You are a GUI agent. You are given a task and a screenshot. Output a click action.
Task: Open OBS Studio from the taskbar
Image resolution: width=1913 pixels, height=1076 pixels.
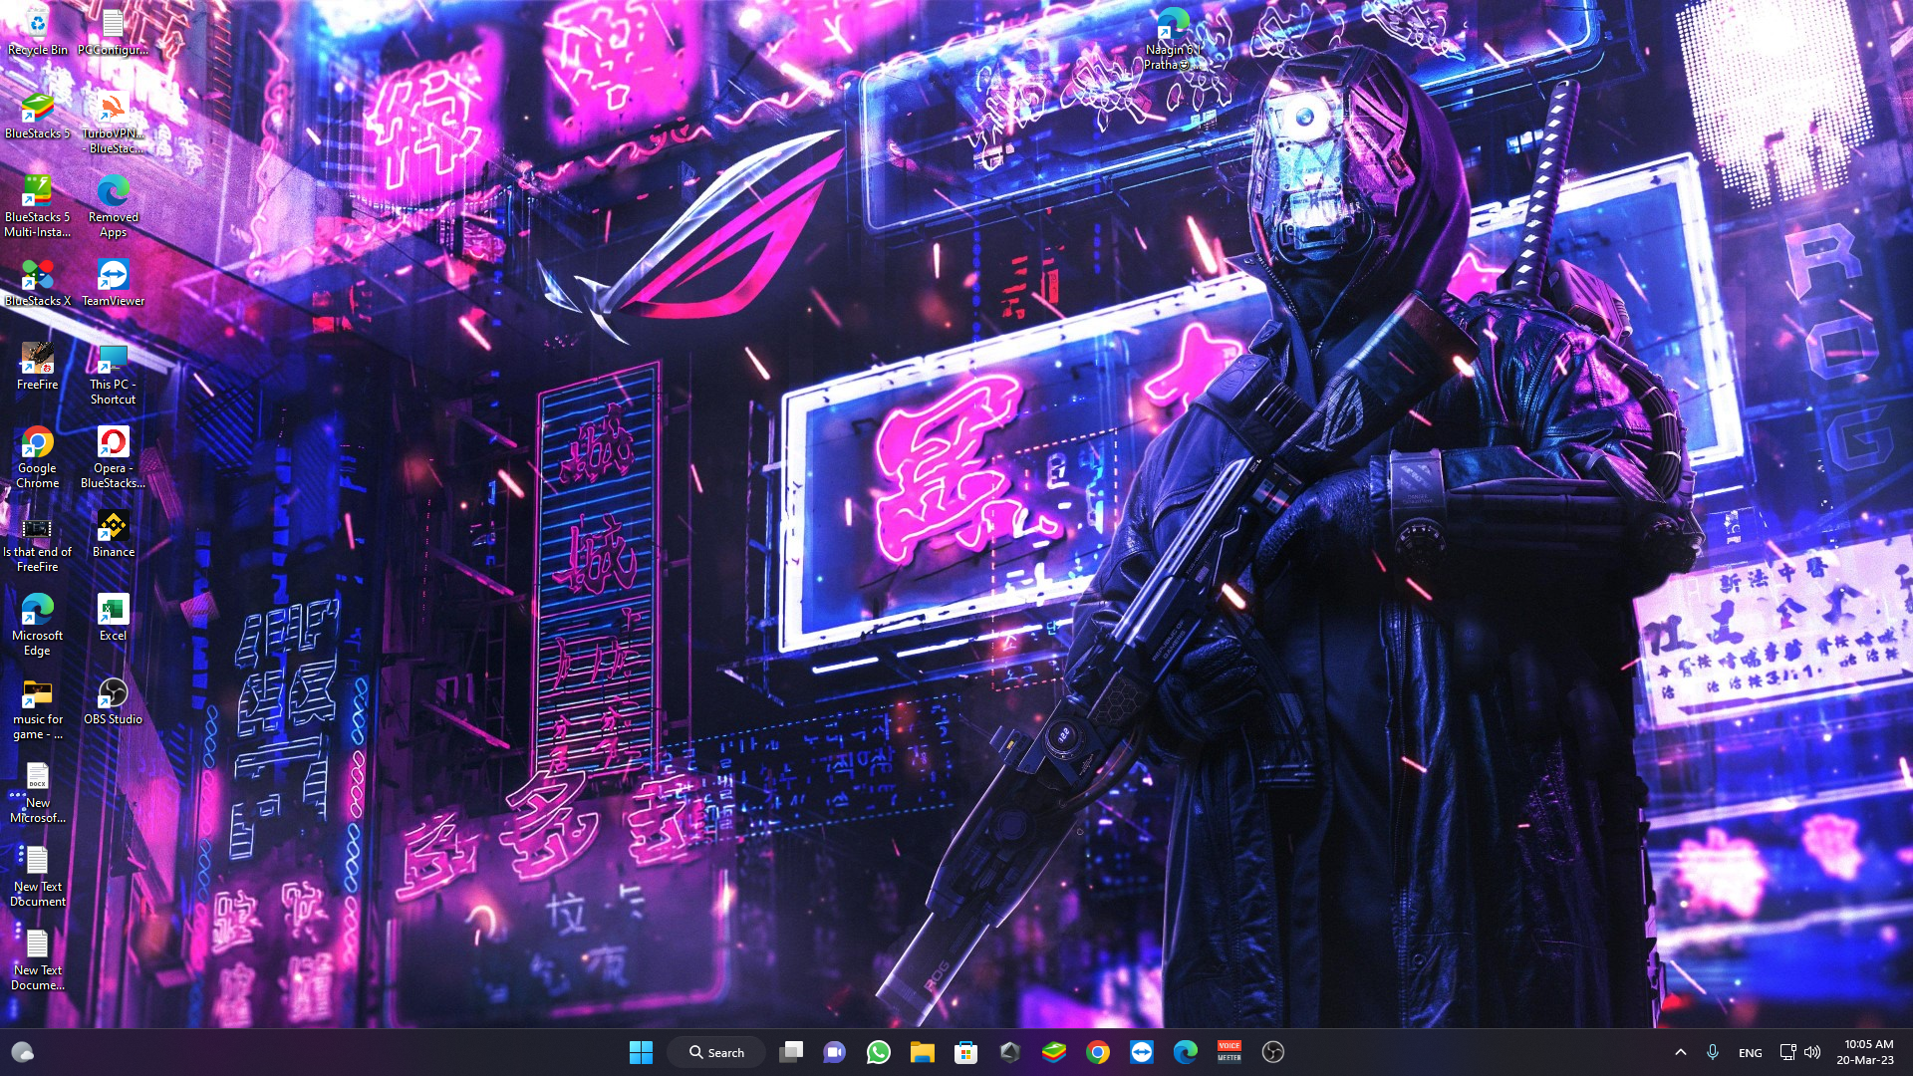click(1272, 1052)
